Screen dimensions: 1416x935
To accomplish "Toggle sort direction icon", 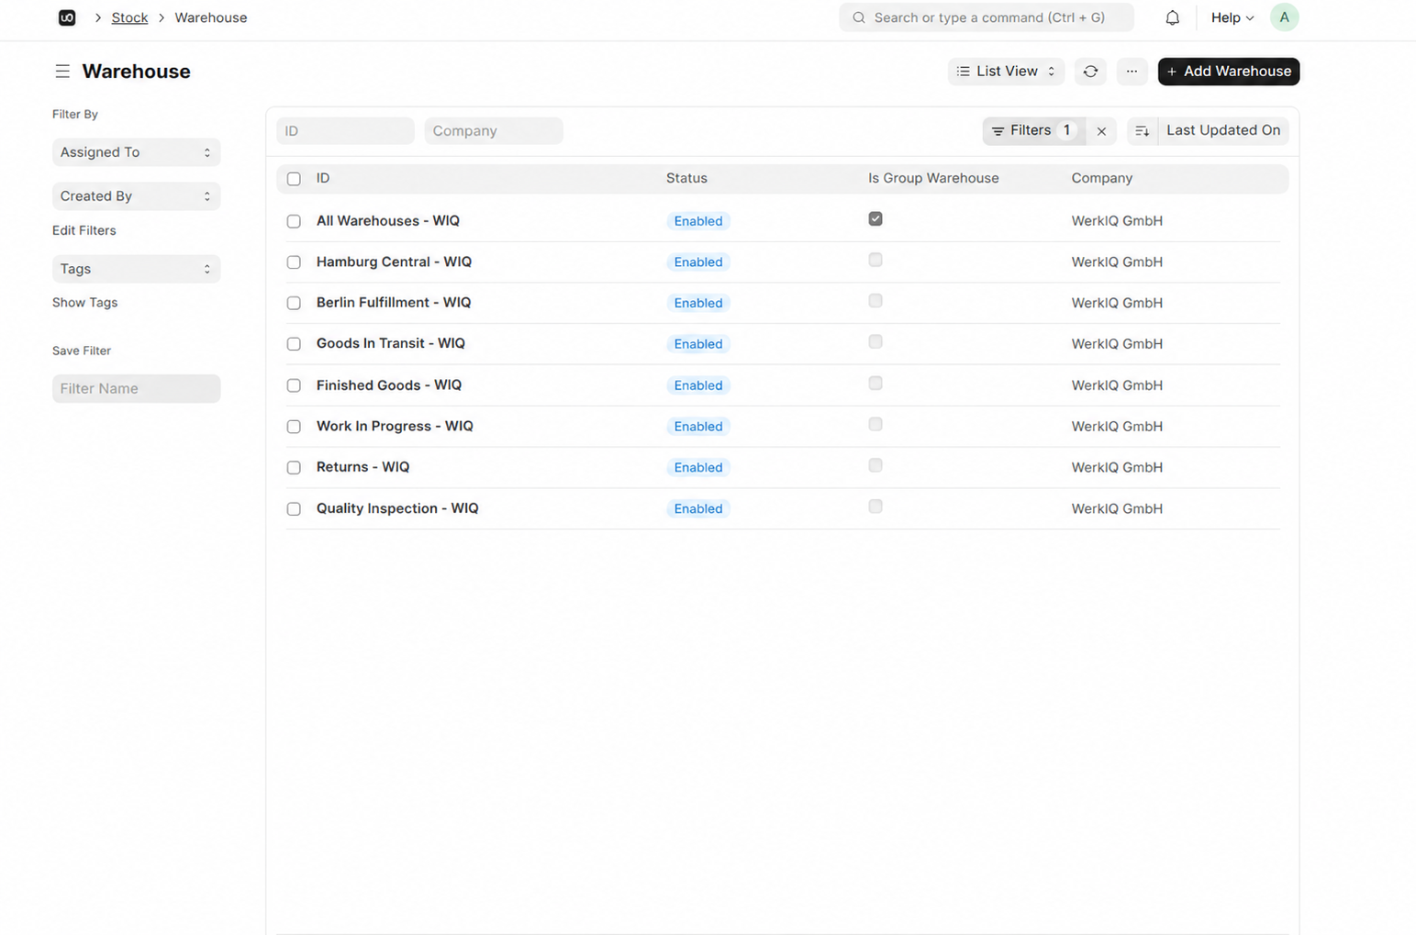I will (x=1142, y=131).
